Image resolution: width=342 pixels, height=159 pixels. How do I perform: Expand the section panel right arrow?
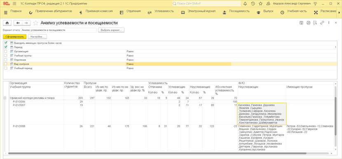click(x=339, y=12)
